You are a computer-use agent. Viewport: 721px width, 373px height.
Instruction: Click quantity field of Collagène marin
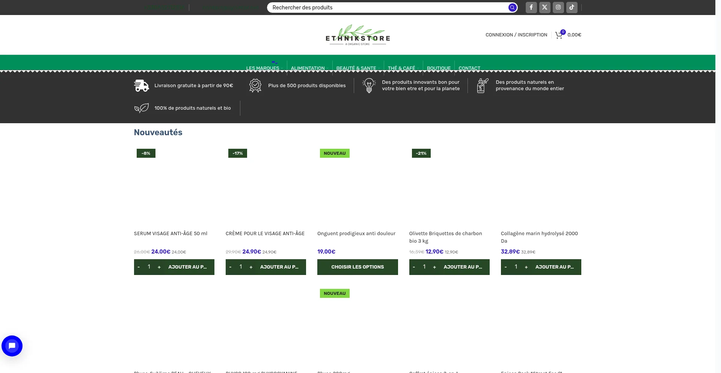point(516,267)
